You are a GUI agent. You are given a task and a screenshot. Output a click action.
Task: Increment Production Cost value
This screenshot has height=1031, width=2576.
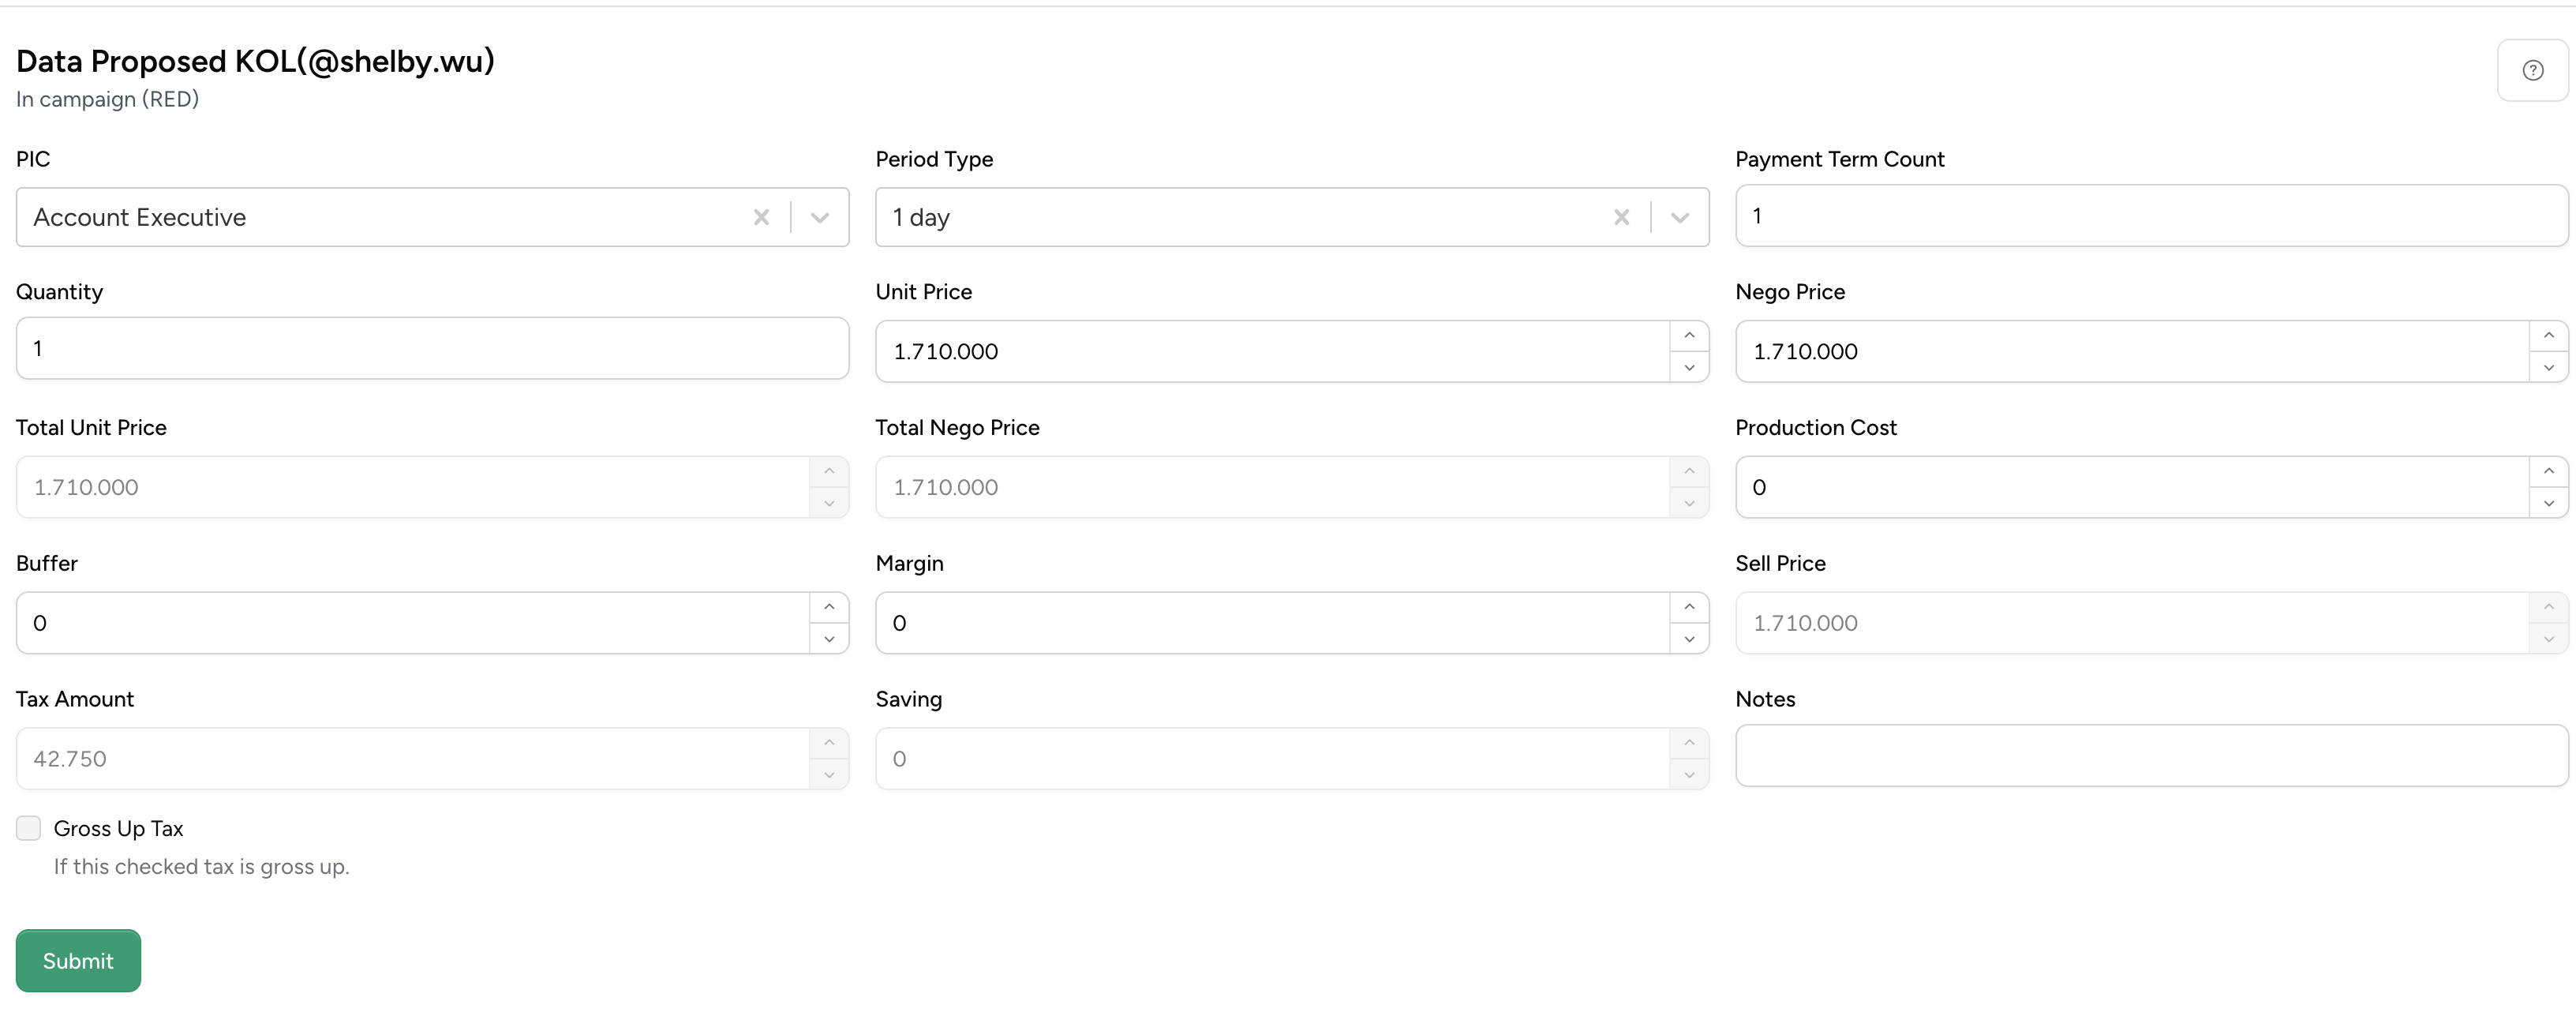pos(2549,470)
